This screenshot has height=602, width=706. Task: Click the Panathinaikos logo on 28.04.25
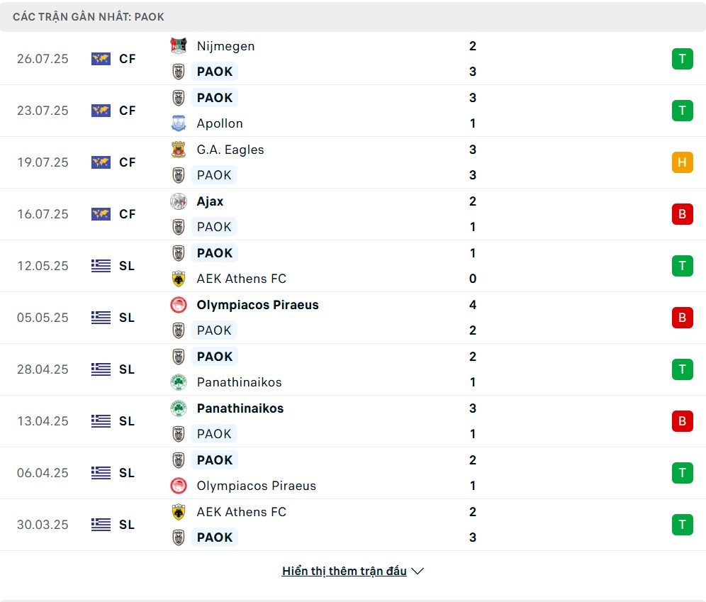tap(179, 382)
